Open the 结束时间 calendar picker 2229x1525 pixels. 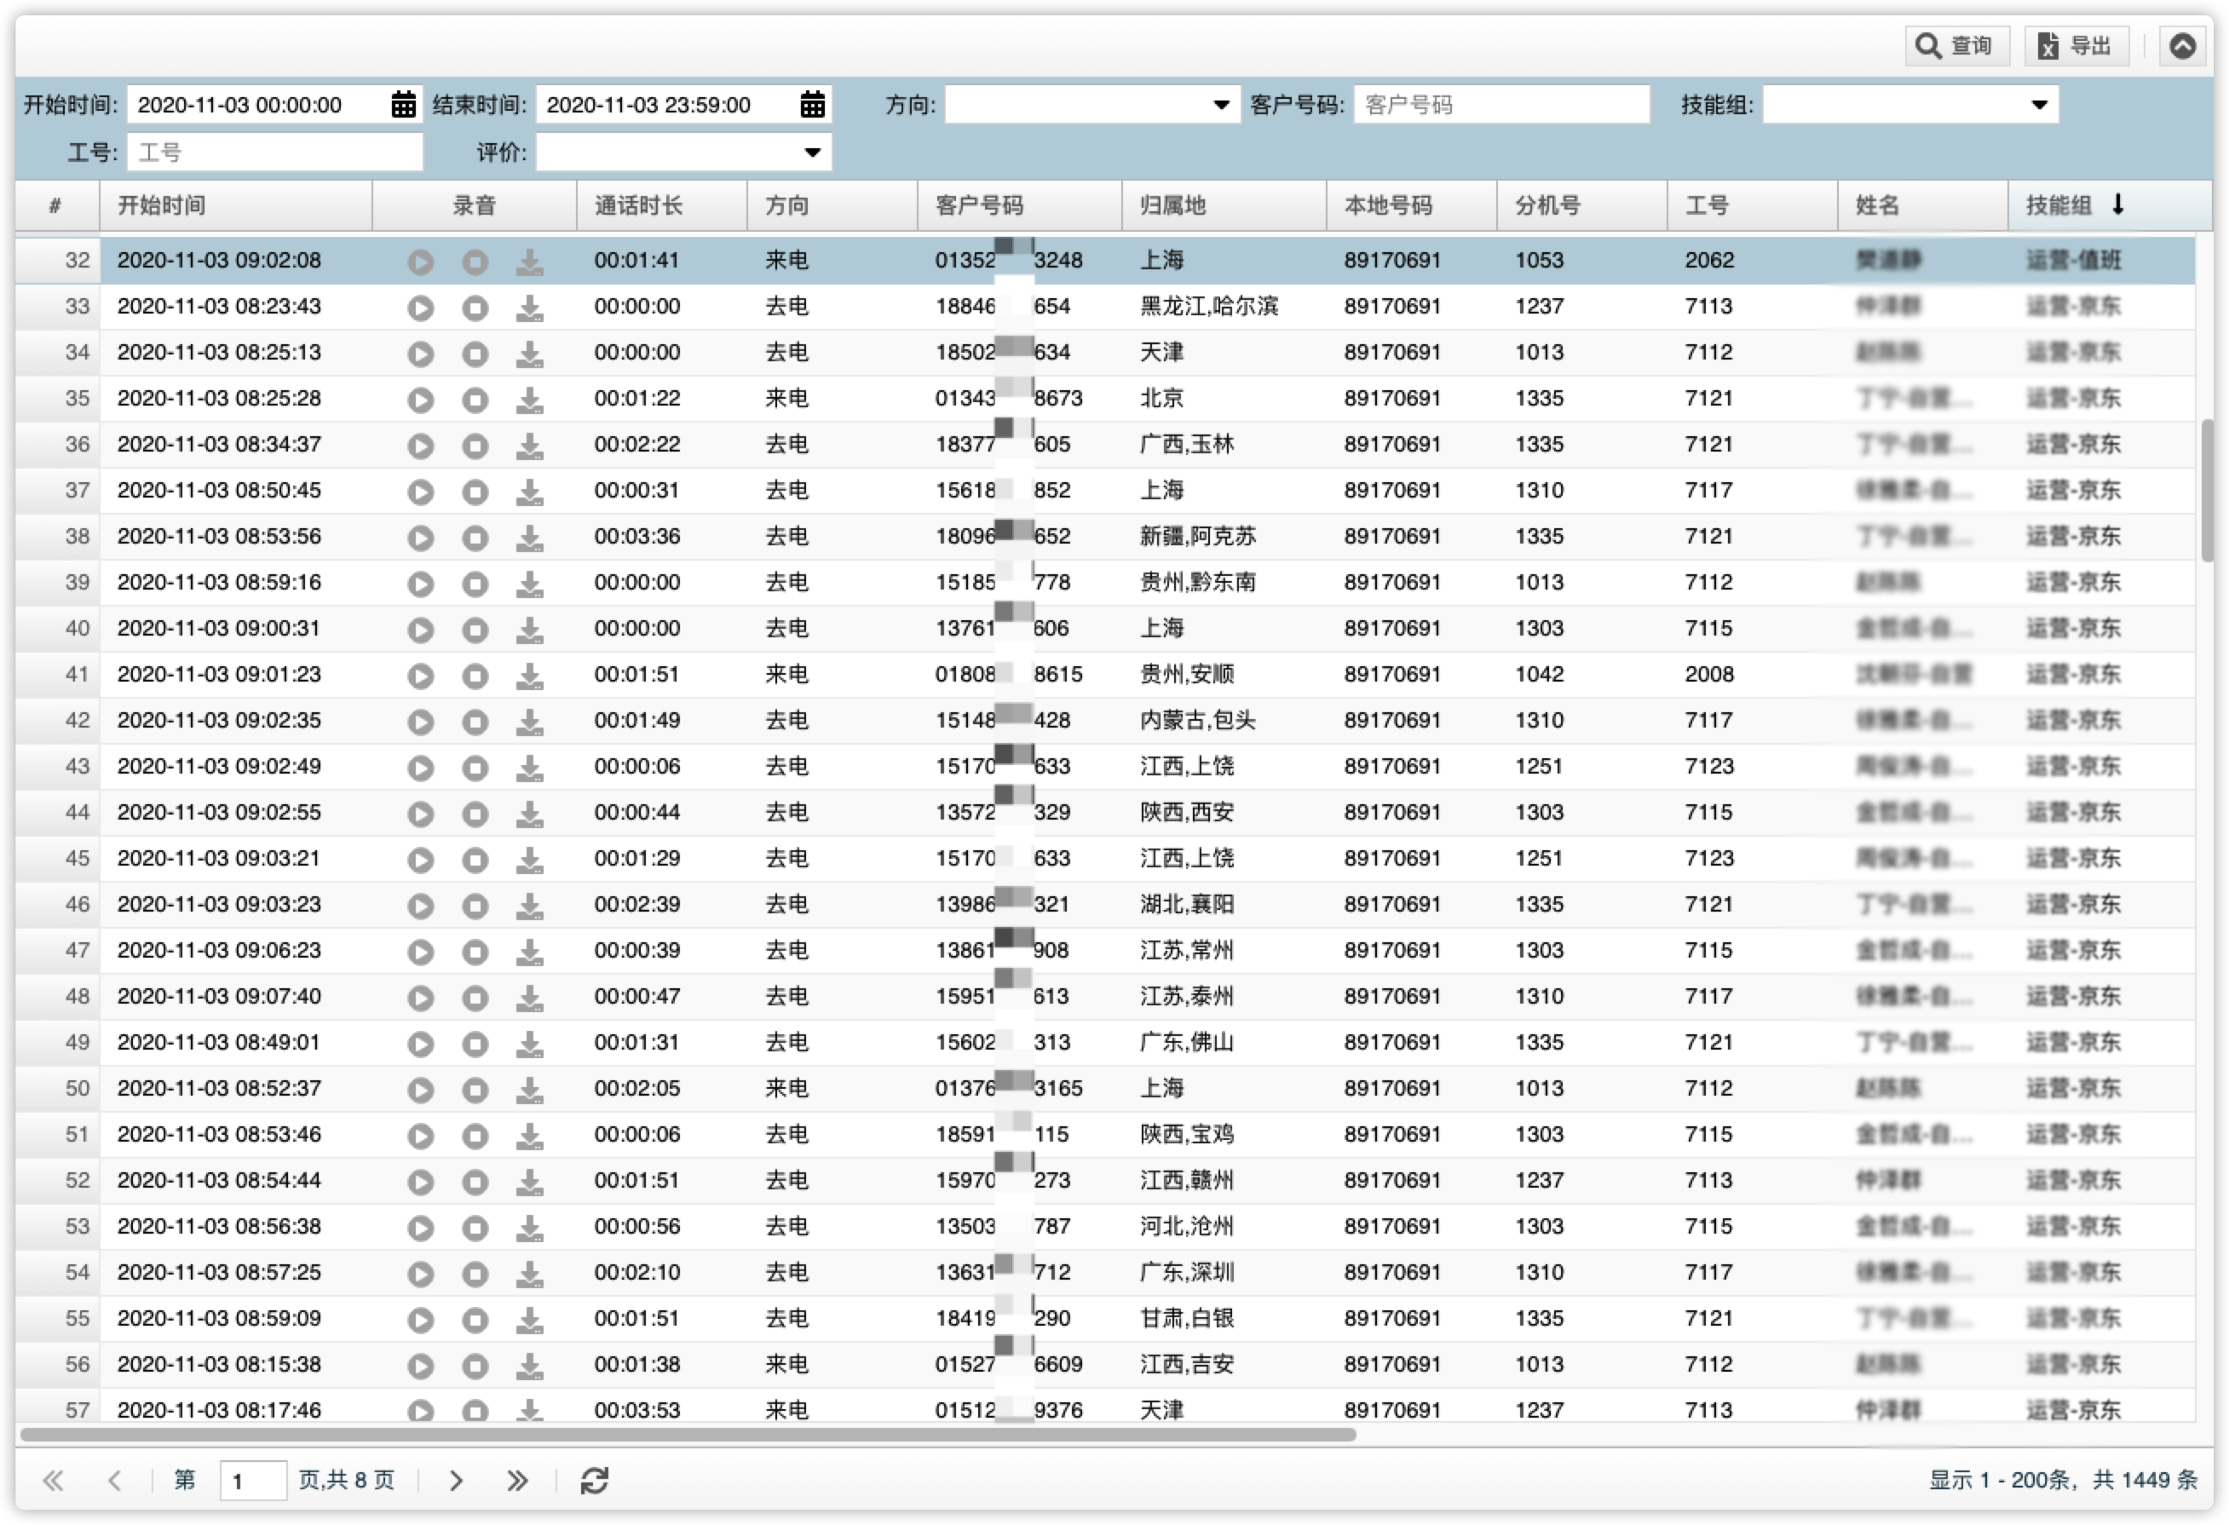(812, 105)
